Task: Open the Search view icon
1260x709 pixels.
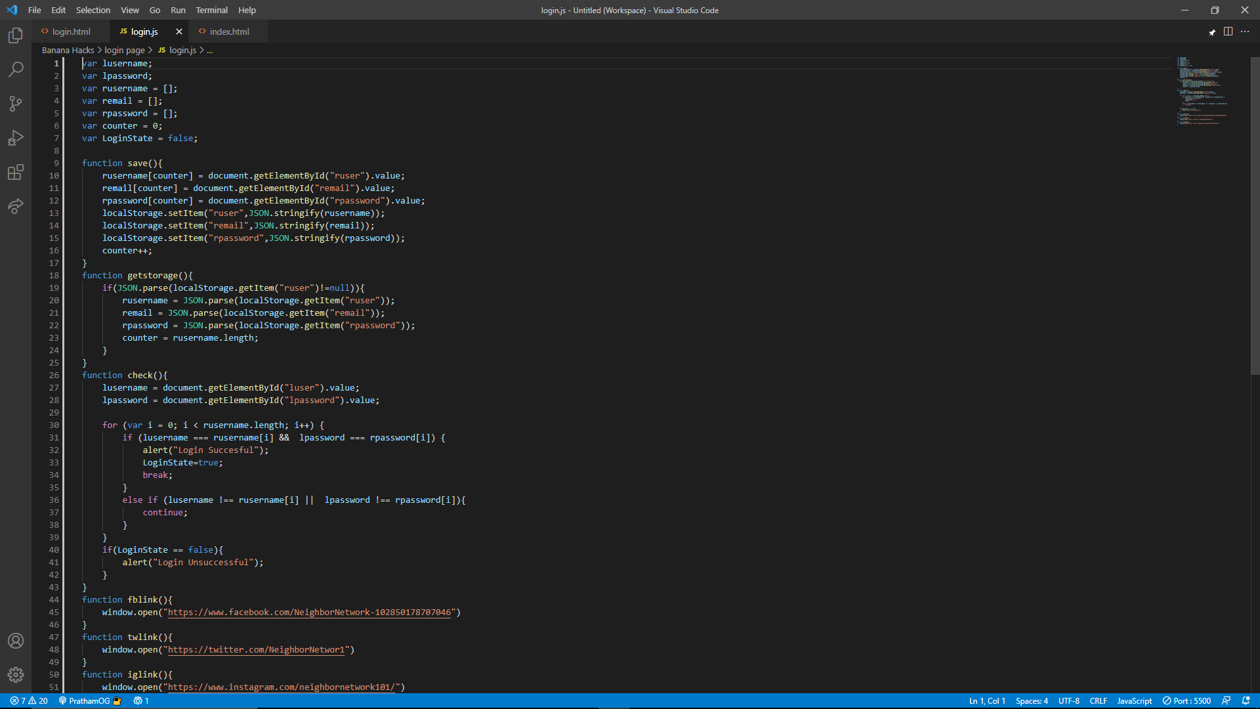Action: click(16, 70)
